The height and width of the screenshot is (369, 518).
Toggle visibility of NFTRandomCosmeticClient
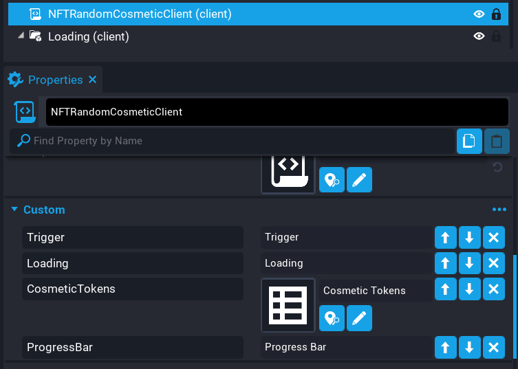tap(479, 14)
